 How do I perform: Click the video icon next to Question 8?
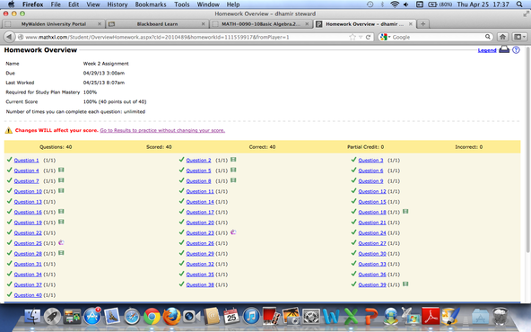tap(233, 180)
